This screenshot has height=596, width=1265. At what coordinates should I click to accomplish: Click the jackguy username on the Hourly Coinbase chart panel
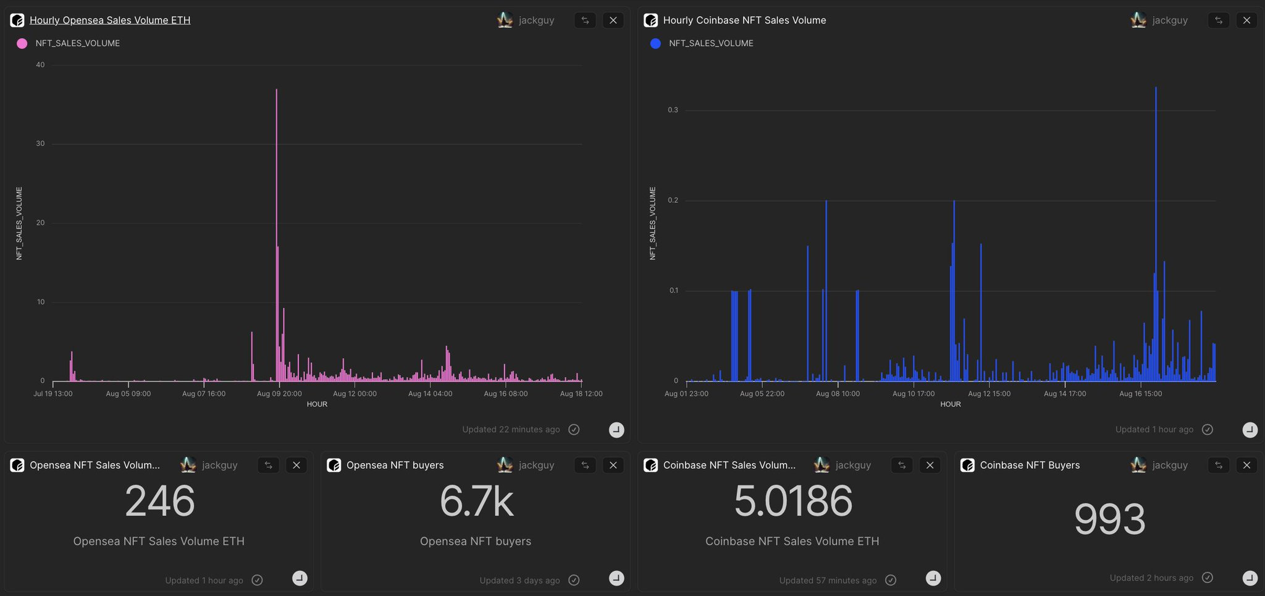(1170, 20)
